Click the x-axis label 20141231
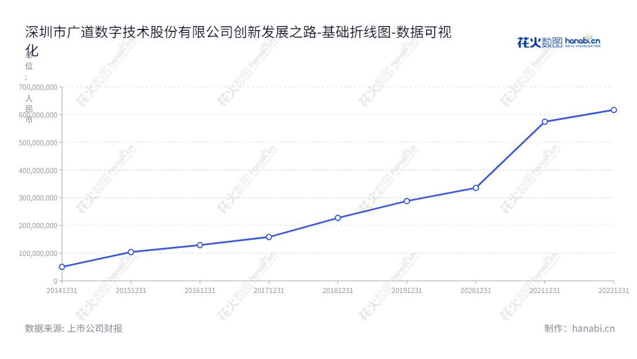 pyautogui.click(x=62, y=291)
